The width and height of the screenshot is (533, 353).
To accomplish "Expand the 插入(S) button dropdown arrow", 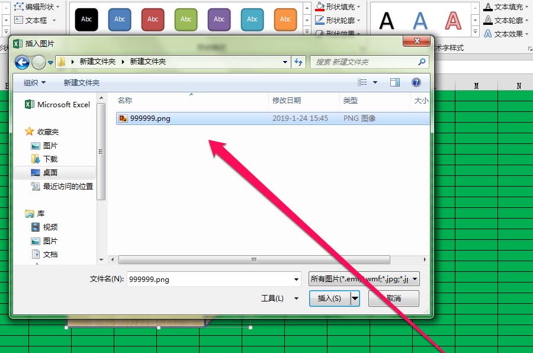I will tap(355, 299).
